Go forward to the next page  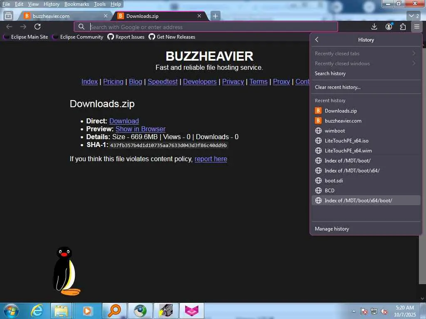(23, 27)
